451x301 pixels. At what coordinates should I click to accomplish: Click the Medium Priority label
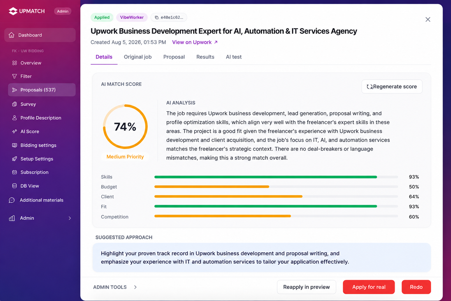(x=125, y=157)
